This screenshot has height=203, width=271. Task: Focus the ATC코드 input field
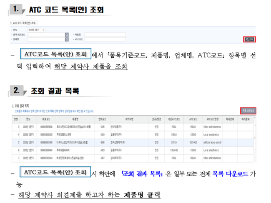(105, 39)
